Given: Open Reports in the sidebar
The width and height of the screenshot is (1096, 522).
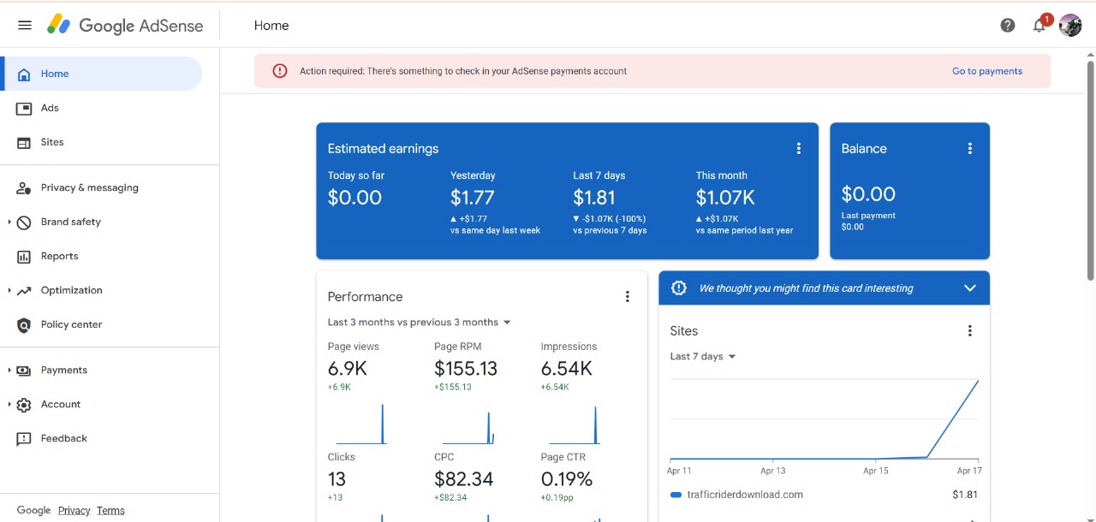Looking at the screenshot, I should 59,256.
